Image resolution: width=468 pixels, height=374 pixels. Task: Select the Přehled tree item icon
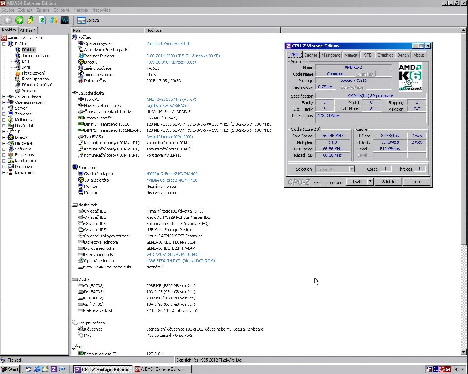(18, 50)
